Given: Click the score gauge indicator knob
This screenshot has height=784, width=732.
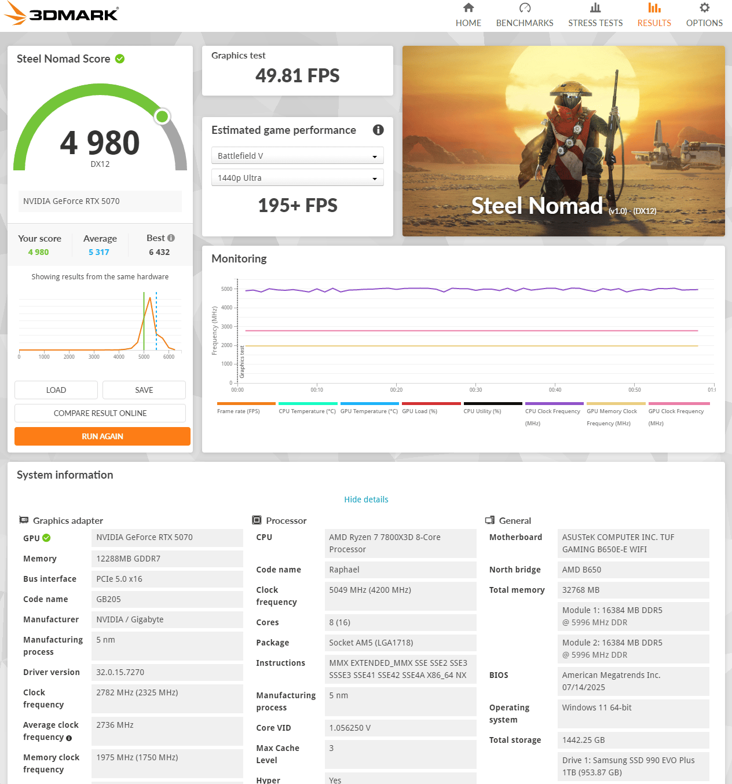Looking at the screenshot, I should [162, 116].
